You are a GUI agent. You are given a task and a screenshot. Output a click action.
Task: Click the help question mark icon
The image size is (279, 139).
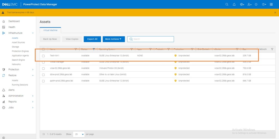[264, 4]
